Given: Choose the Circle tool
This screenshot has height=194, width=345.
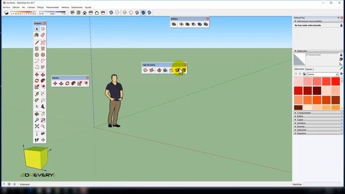Looking at the screenshot, I should pos(37,54).
